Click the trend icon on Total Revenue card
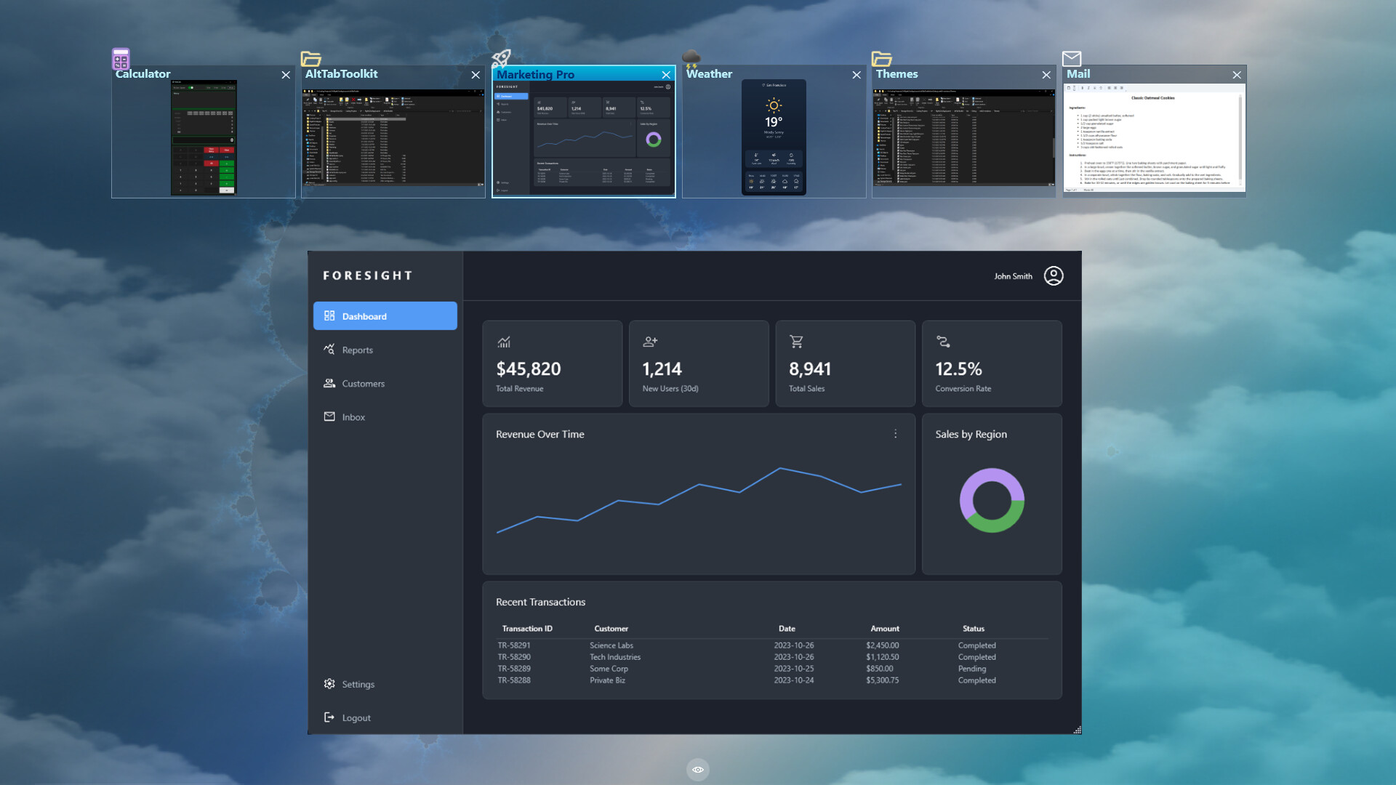 [x=503, y=342]
